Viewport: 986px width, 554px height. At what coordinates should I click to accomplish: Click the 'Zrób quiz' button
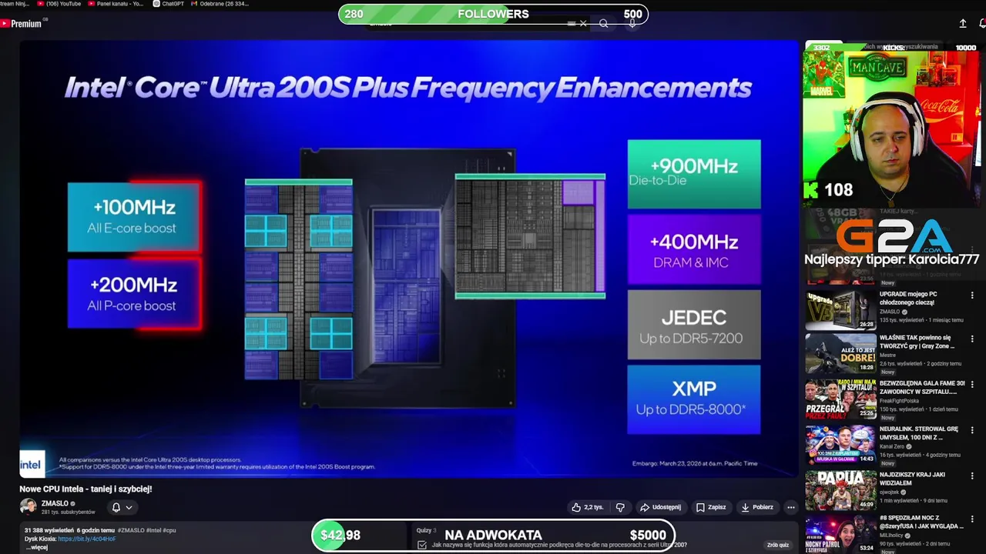(x=778, y=545)
